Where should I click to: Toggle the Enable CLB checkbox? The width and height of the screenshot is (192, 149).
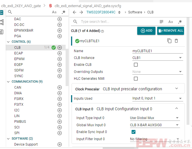(136, 65)
